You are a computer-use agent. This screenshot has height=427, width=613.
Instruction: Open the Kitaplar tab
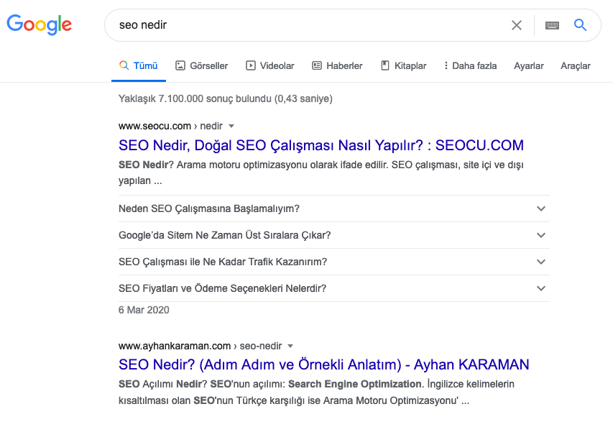[403, 65]
